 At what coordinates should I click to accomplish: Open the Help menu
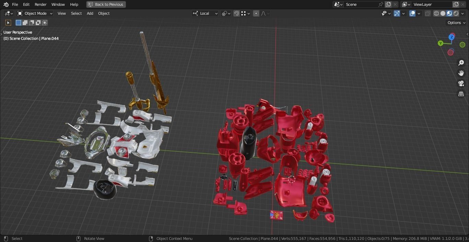point(74,4)
